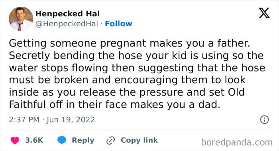Open Henpecked Hal's profile picture
The image size is (279, 151).
tap(21, 19)
